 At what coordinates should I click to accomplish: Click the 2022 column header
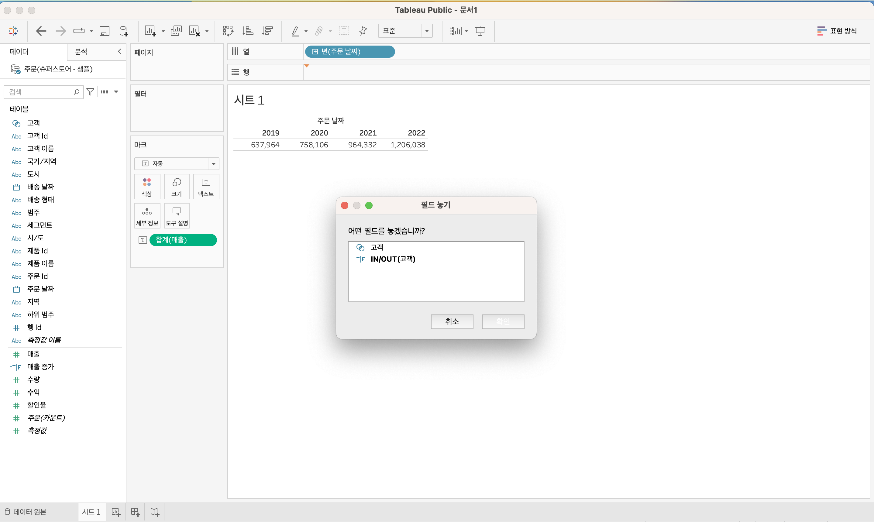(x=416, y=133)
